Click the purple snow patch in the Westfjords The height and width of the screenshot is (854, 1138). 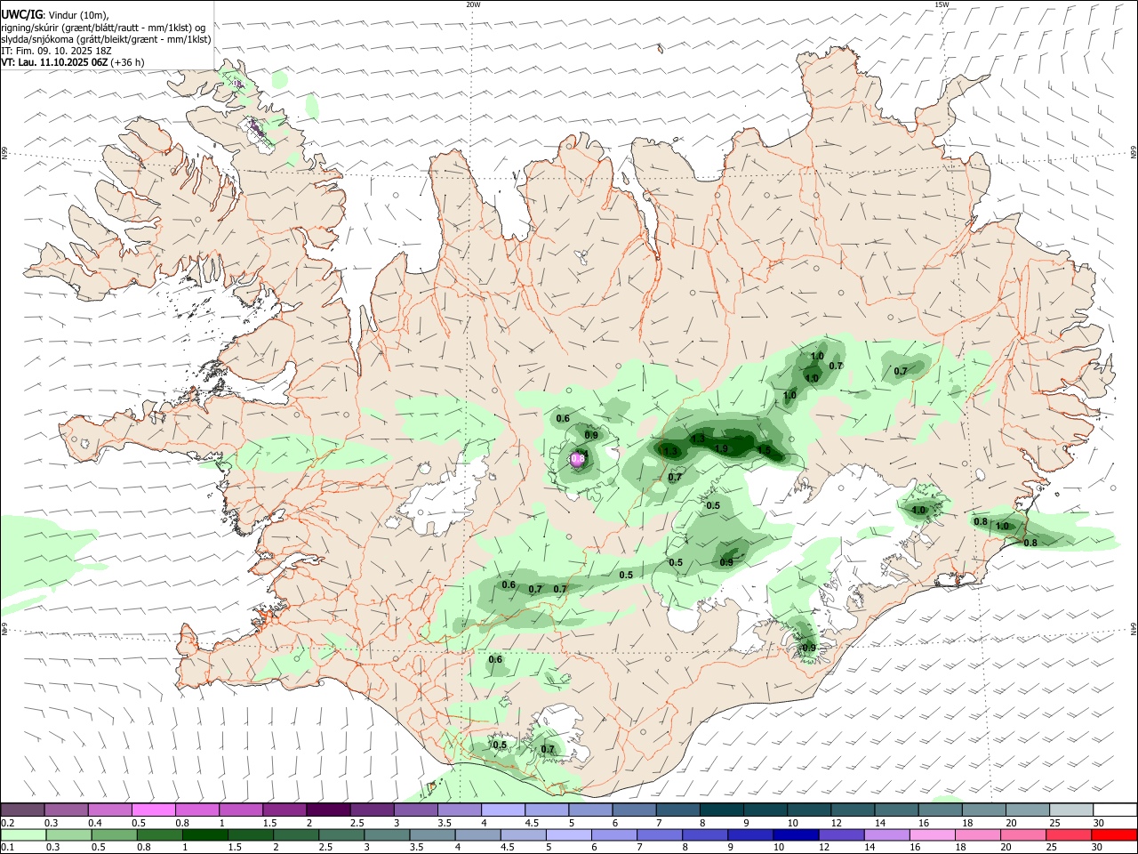pyautogui.click(x=258, y=132)
